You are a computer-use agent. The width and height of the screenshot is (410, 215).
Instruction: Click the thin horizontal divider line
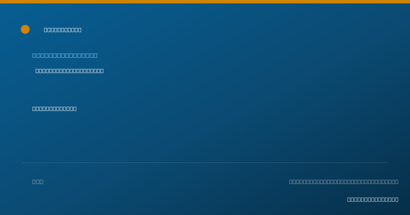205,162
